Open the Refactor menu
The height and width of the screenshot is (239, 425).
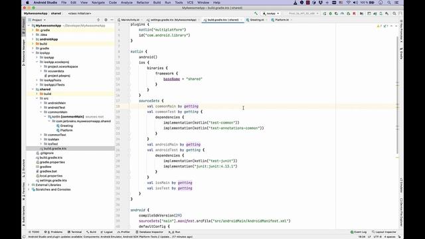143,3
